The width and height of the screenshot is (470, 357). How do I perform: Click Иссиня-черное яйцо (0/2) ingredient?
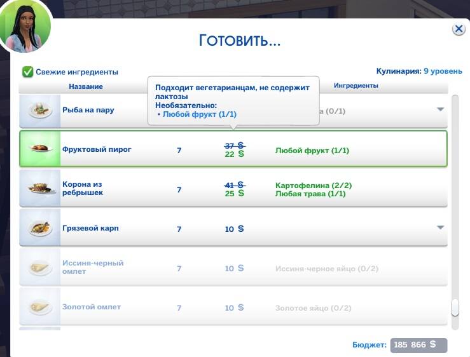pos(327,269)
